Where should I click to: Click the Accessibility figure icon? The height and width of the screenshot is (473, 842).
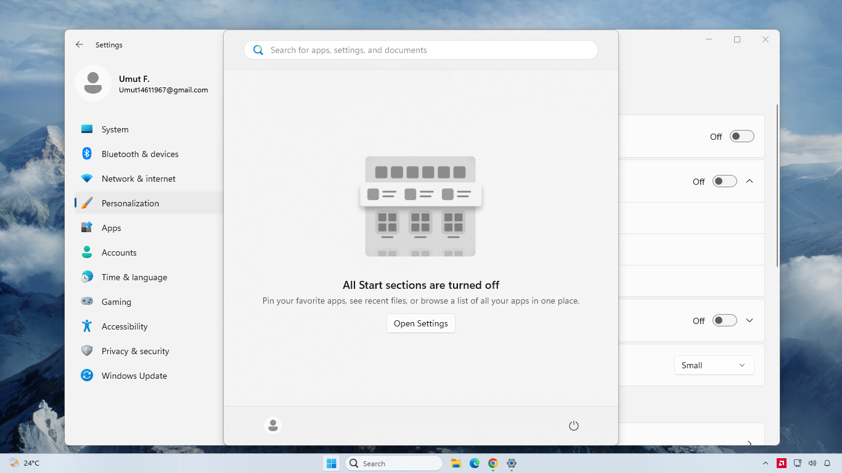click(87, 326)
